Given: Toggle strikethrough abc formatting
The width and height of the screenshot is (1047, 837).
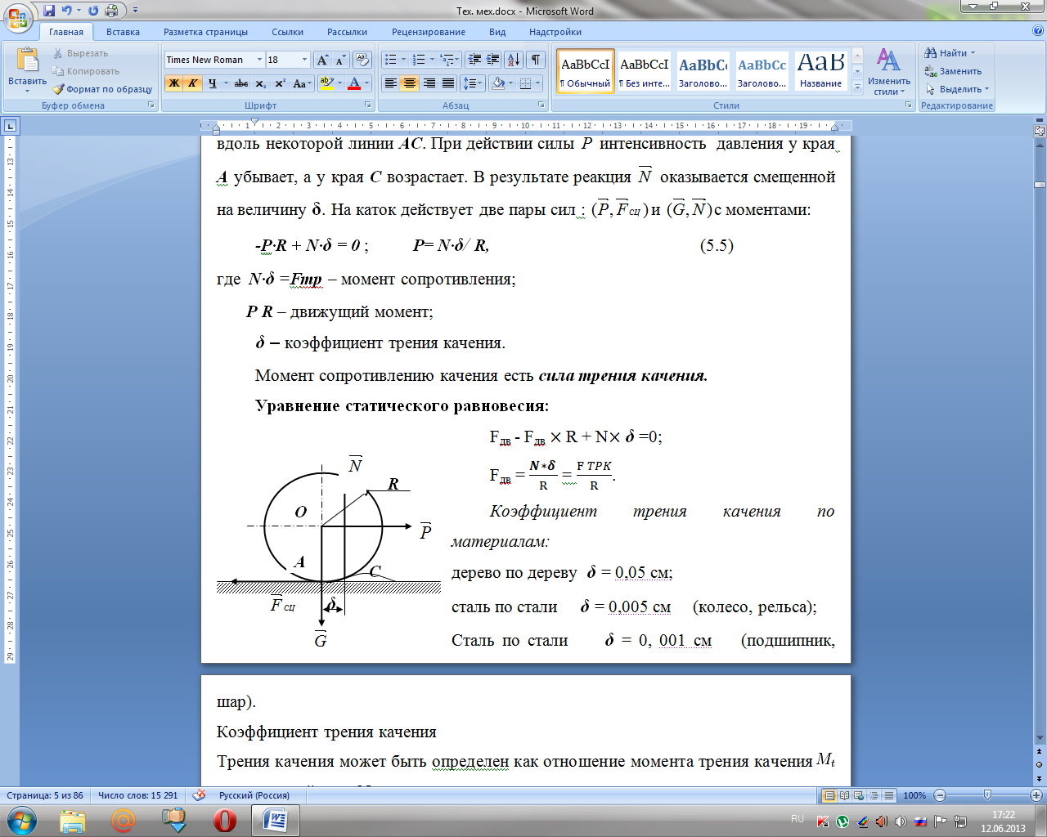Looking at the screenshot, I should (x=241, y=83).
